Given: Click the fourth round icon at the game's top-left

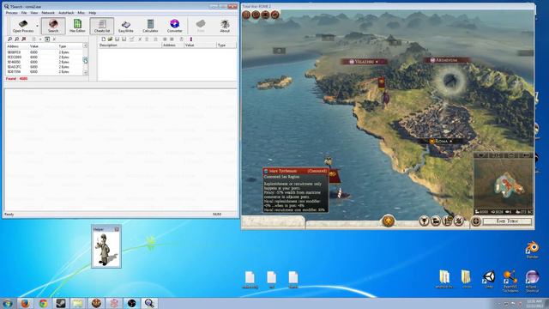Looking at the screenshot, I should (x=275, y=15).
